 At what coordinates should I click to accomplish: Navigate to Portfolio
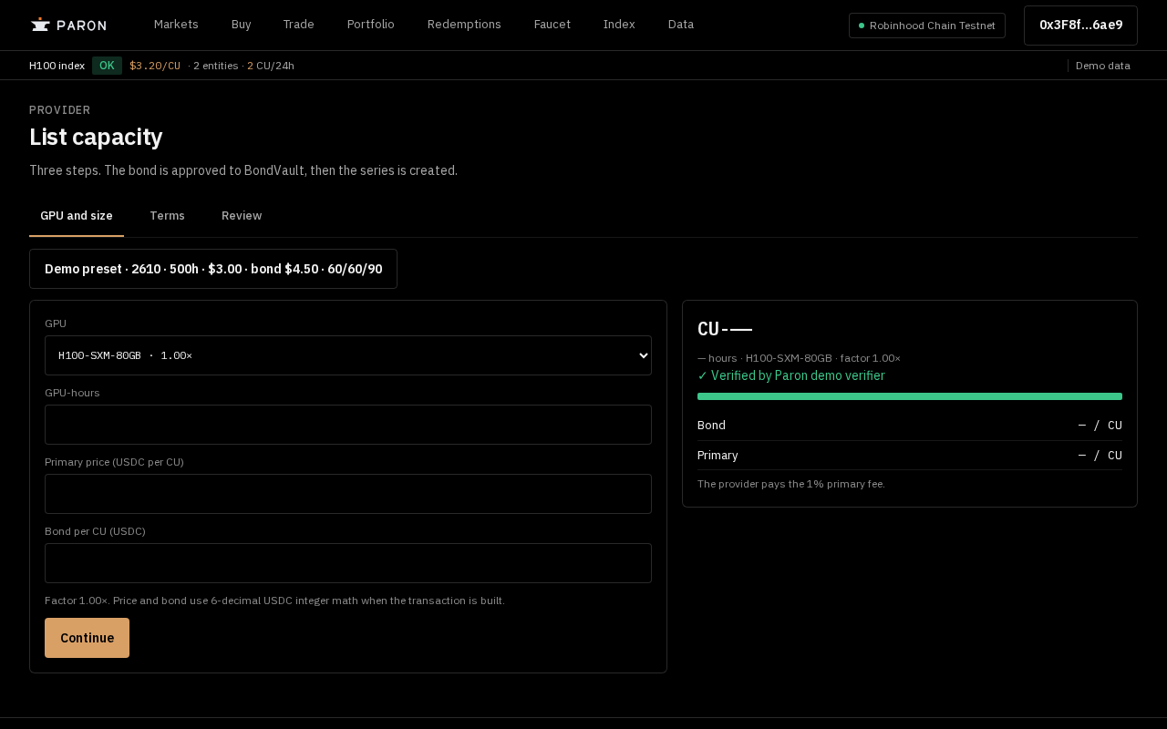click(371, 25)
